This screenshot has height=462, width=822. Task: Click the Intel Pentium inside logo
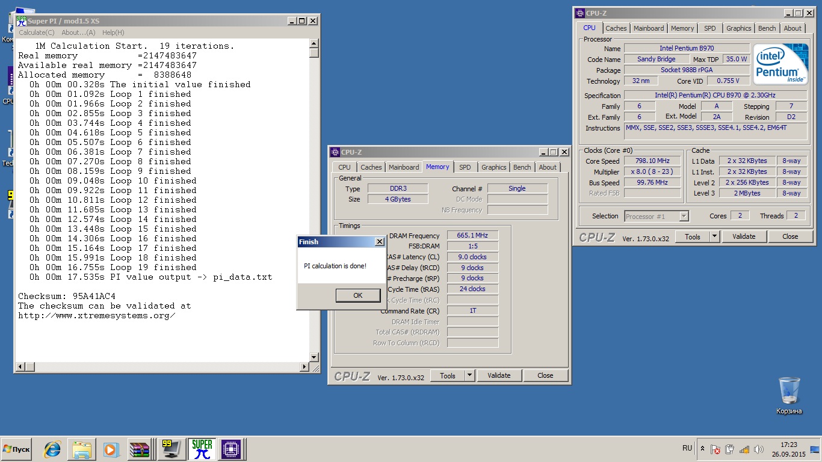(781, 64)
